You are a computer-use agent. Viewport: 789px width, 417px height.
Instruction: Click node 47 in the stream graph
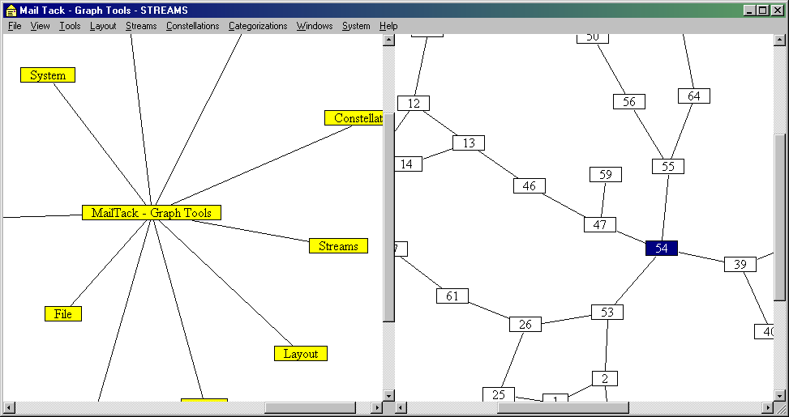(x=600, y=225)
